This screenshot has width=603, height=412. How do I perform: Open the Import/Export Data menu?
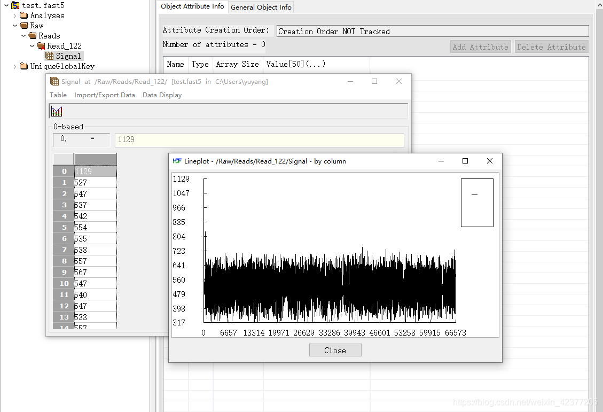click(x=105, y=95)
